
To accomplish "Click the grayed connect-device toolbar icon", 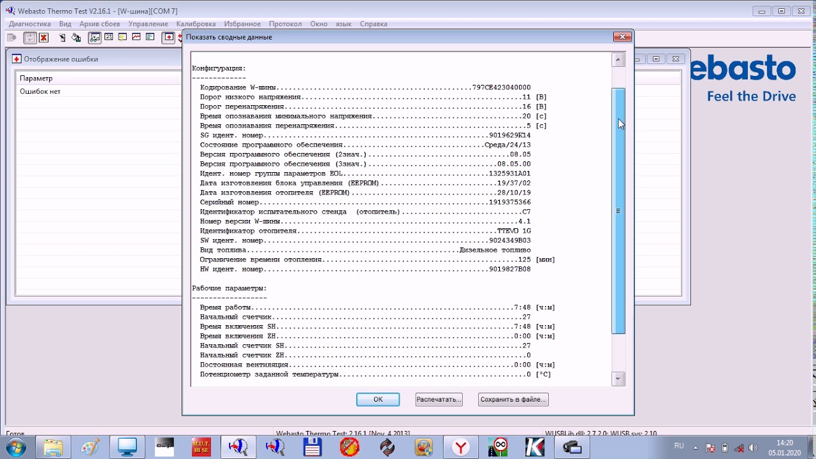I will pyautogui.click(x=11, y=38).
